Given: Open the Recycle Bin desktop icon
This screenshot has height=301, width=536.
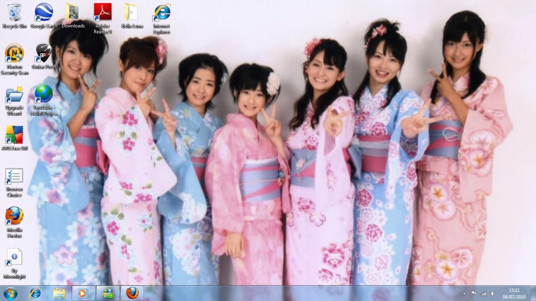Looking at the screenshot, I should 14,14.
